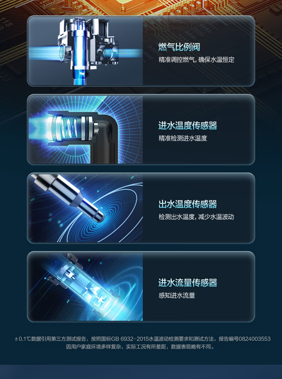282x379 pixels.
Task: Click the 检测出水温度, 减少水温波动 description
Action: coord(196,217)
